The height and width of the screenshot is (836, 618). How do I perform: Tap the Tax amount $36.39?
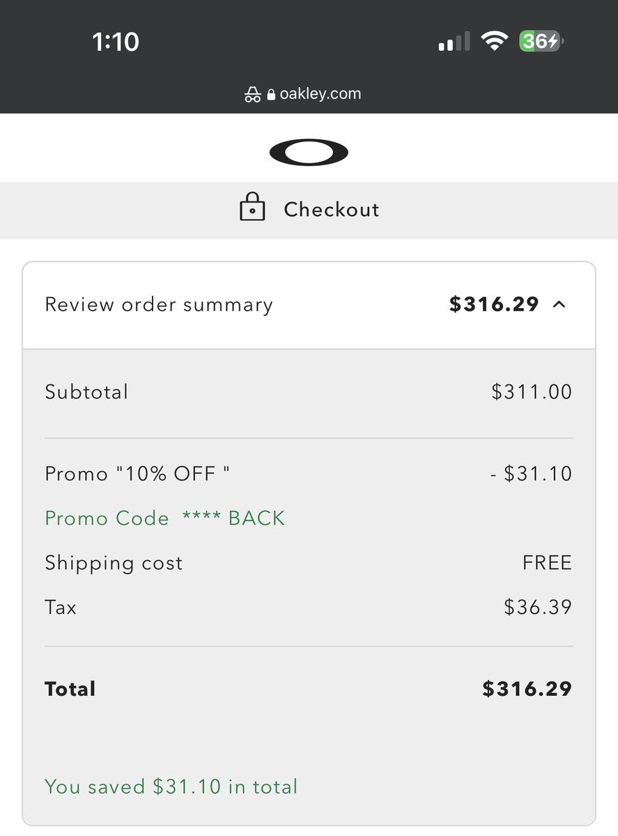(537, 607)
